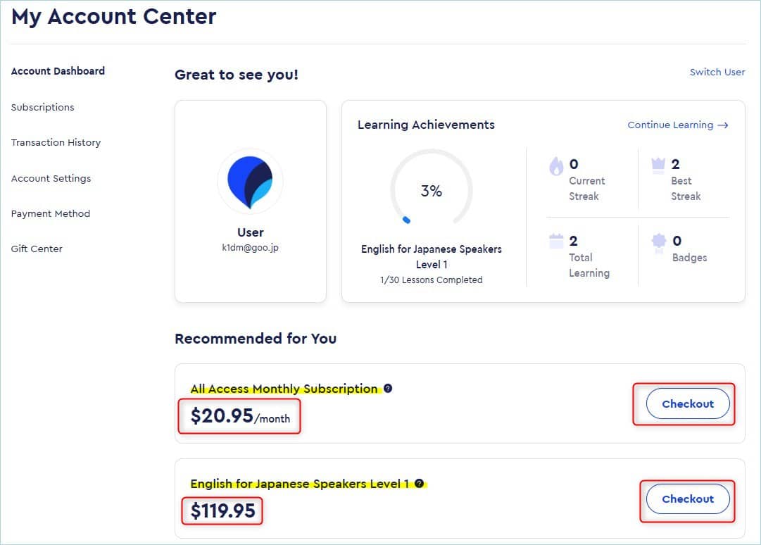Open Account Dashboard in sidebar

pos(58,71)
